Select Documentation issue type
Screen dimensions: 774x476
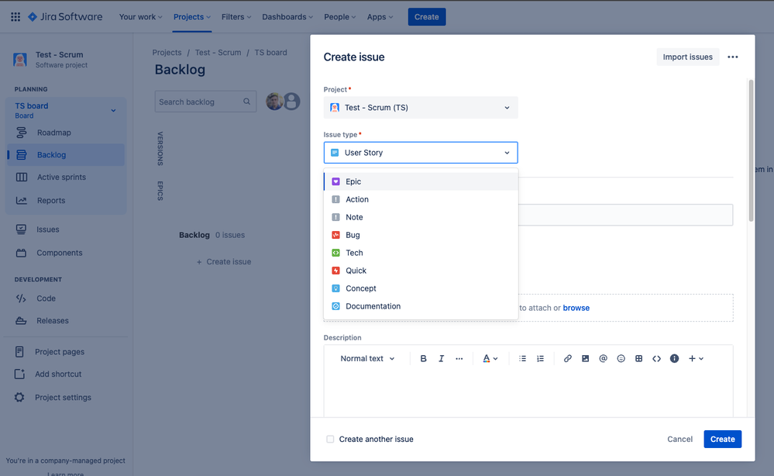[421, 306]
